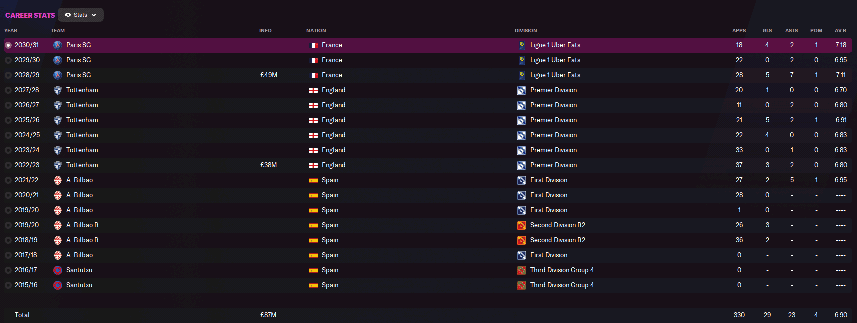Open the A. Bilbao B team link for 2019/20

click(x=82, y=225)
